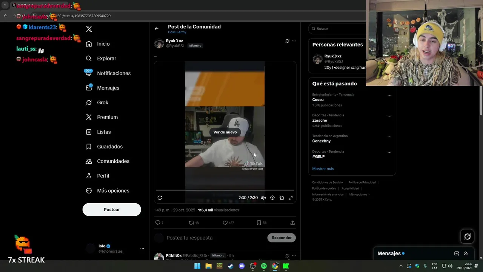This screenshot has width=483, height=272.
Task: Open the P4blit0x reply author name
Action: click(x=174, y=256)
